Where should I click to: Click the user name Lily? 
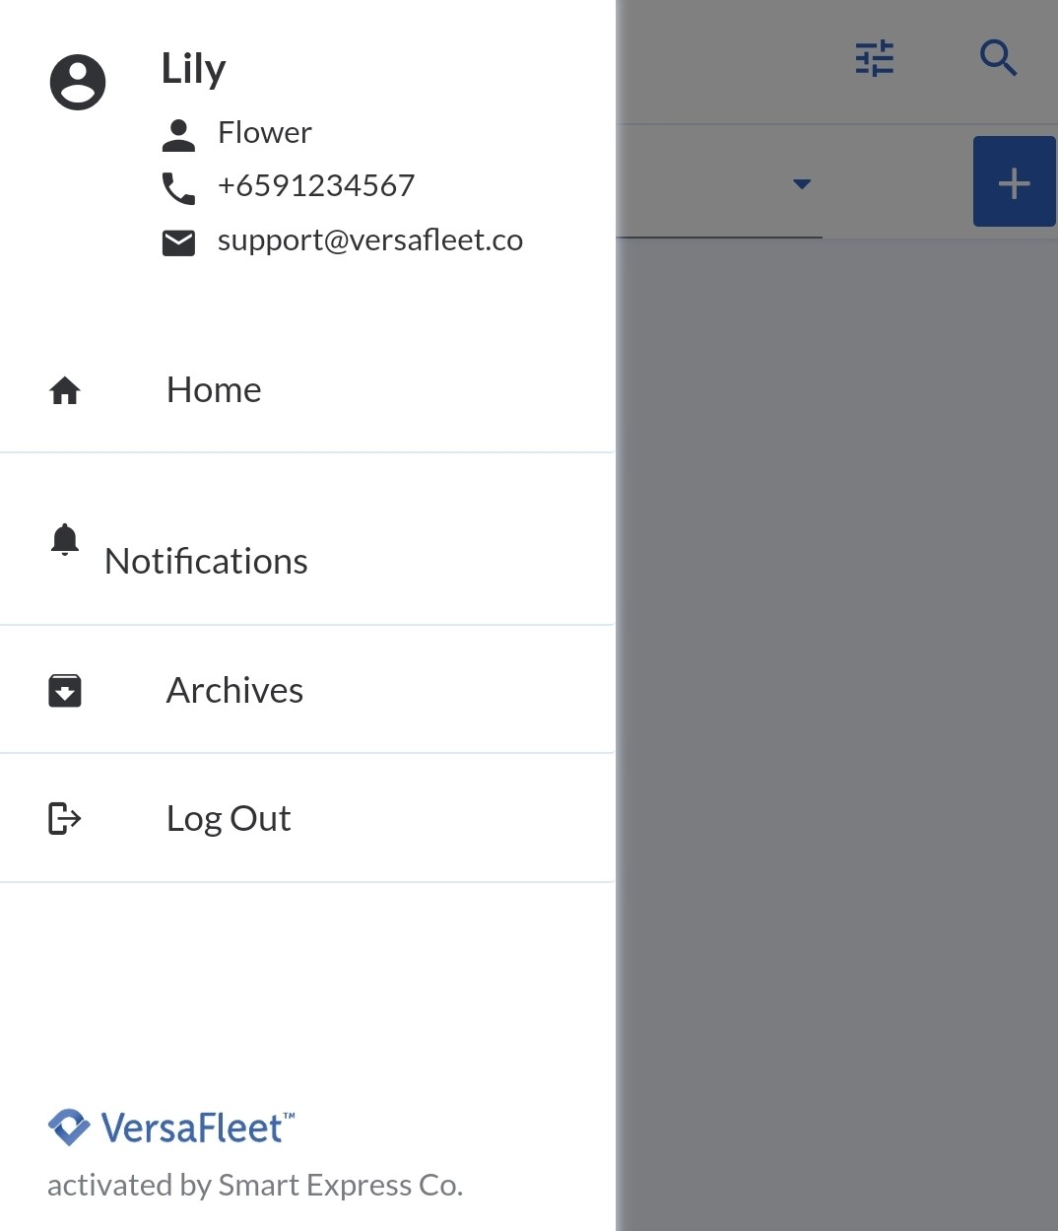pos(194,69)
